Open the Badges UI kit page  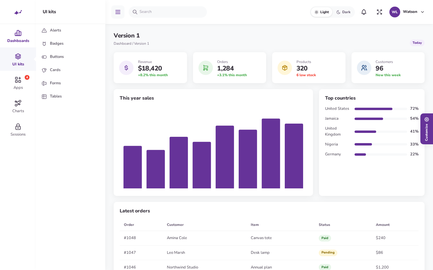tap(71, 43)
